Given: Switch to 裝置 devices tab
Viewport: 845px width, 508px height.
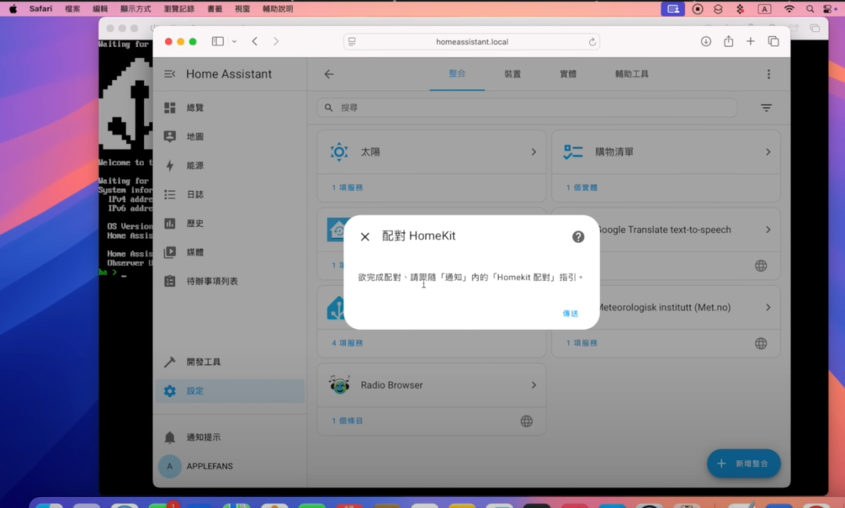Looking at the screenshot, I should pos(512,74).
